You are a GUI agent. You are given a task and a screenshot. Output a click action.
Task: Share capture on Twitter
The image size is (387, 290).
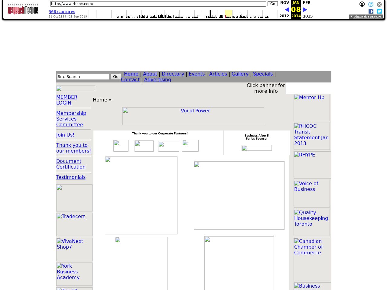point(379,11)
